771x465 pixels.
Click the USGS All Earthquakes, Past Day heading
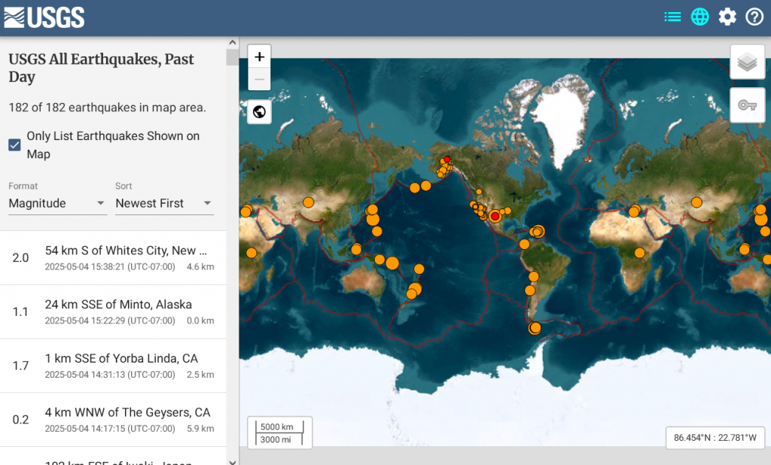pos(102,68)
